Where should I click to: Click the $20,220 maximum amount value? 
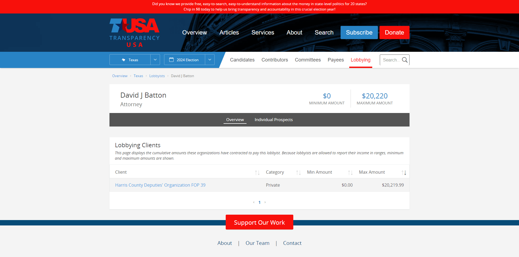[x=375, y=96]
